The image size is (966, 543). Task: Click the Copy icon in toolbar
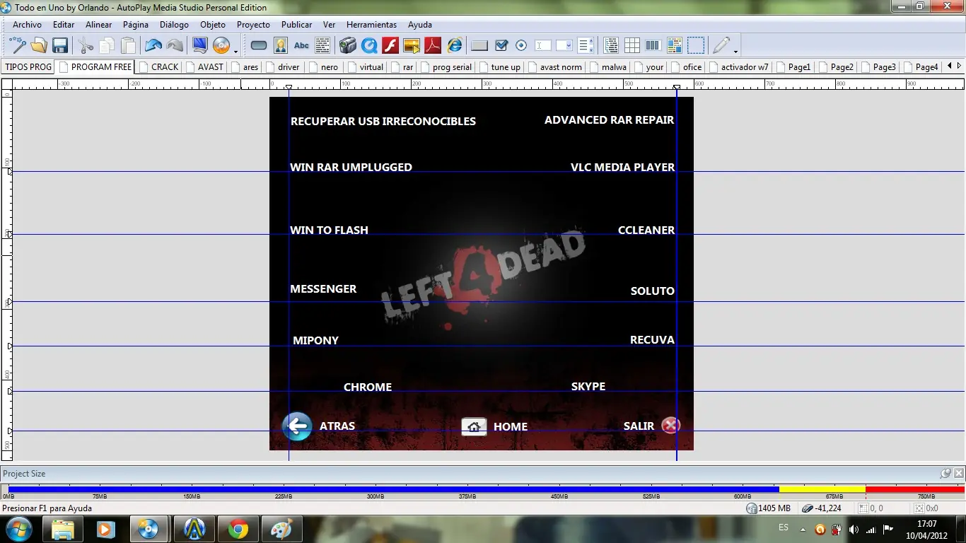107,46
